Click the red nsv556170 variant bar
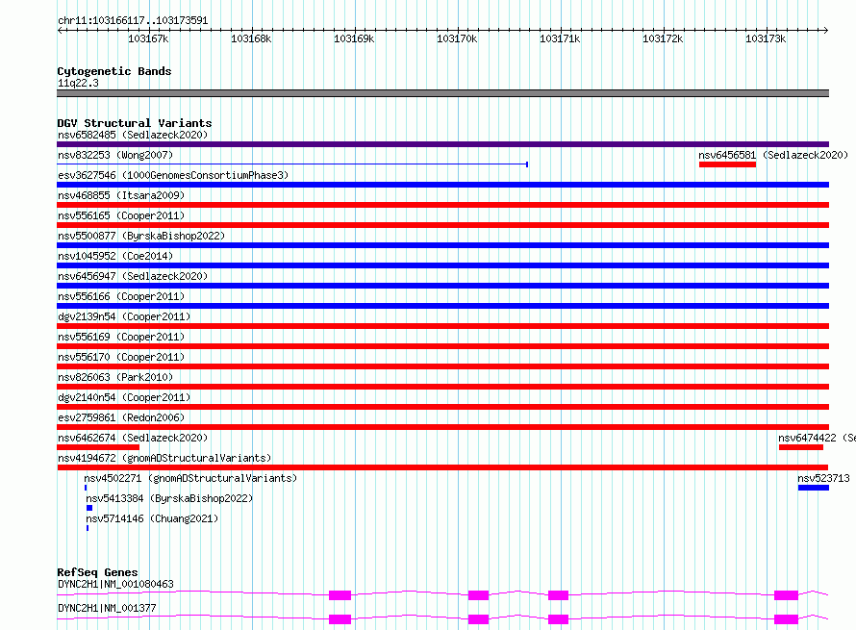The height and width of the screenshot is (630, 856). click(442, 366)
